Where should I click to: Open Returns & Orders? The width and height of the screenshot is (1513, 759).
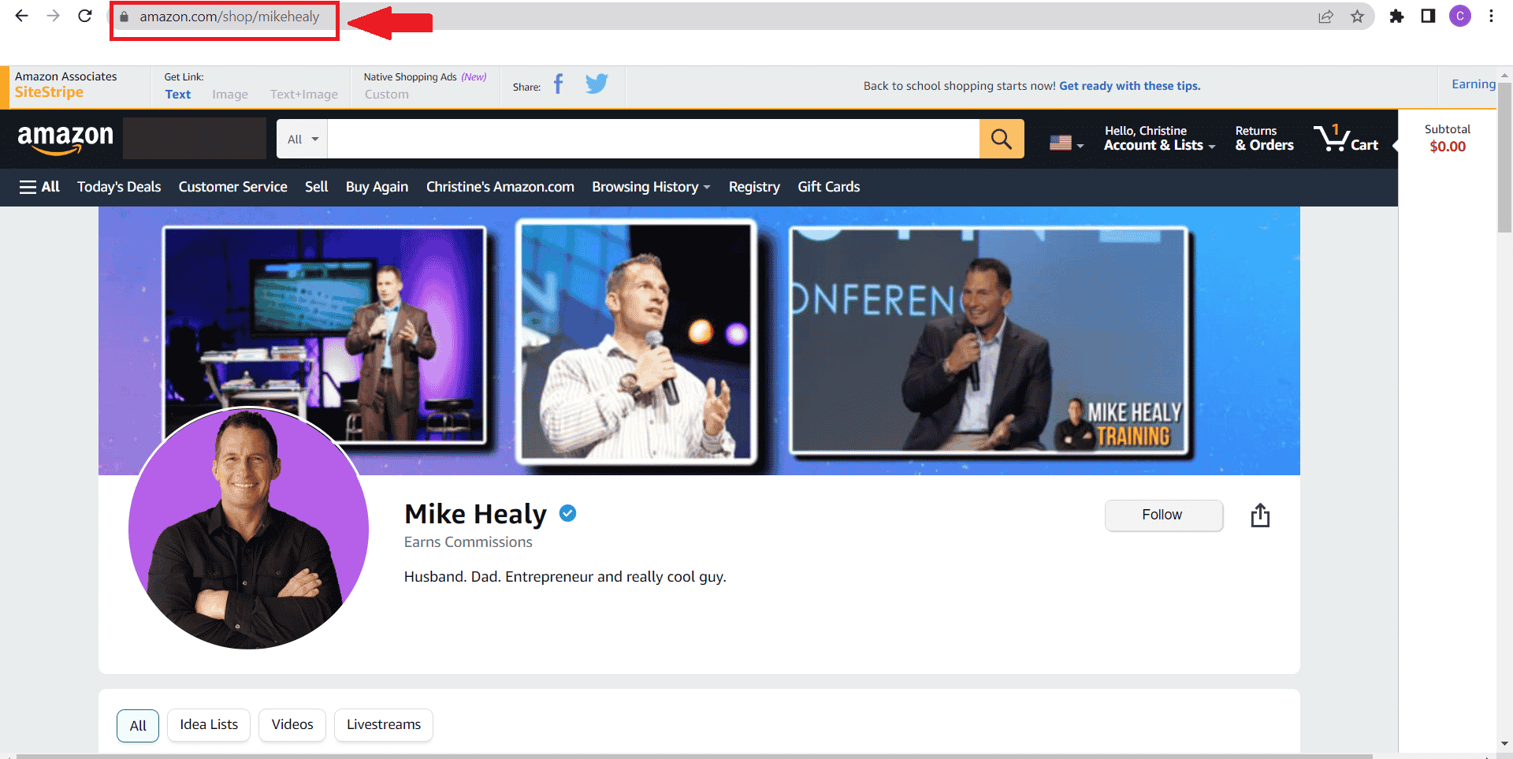tap(1264, 138)
